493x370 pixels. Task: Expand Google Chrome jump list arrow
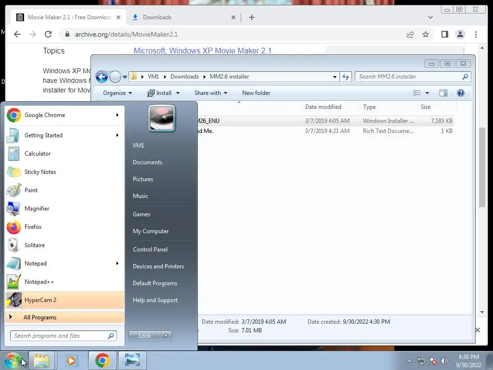point(117,115)
